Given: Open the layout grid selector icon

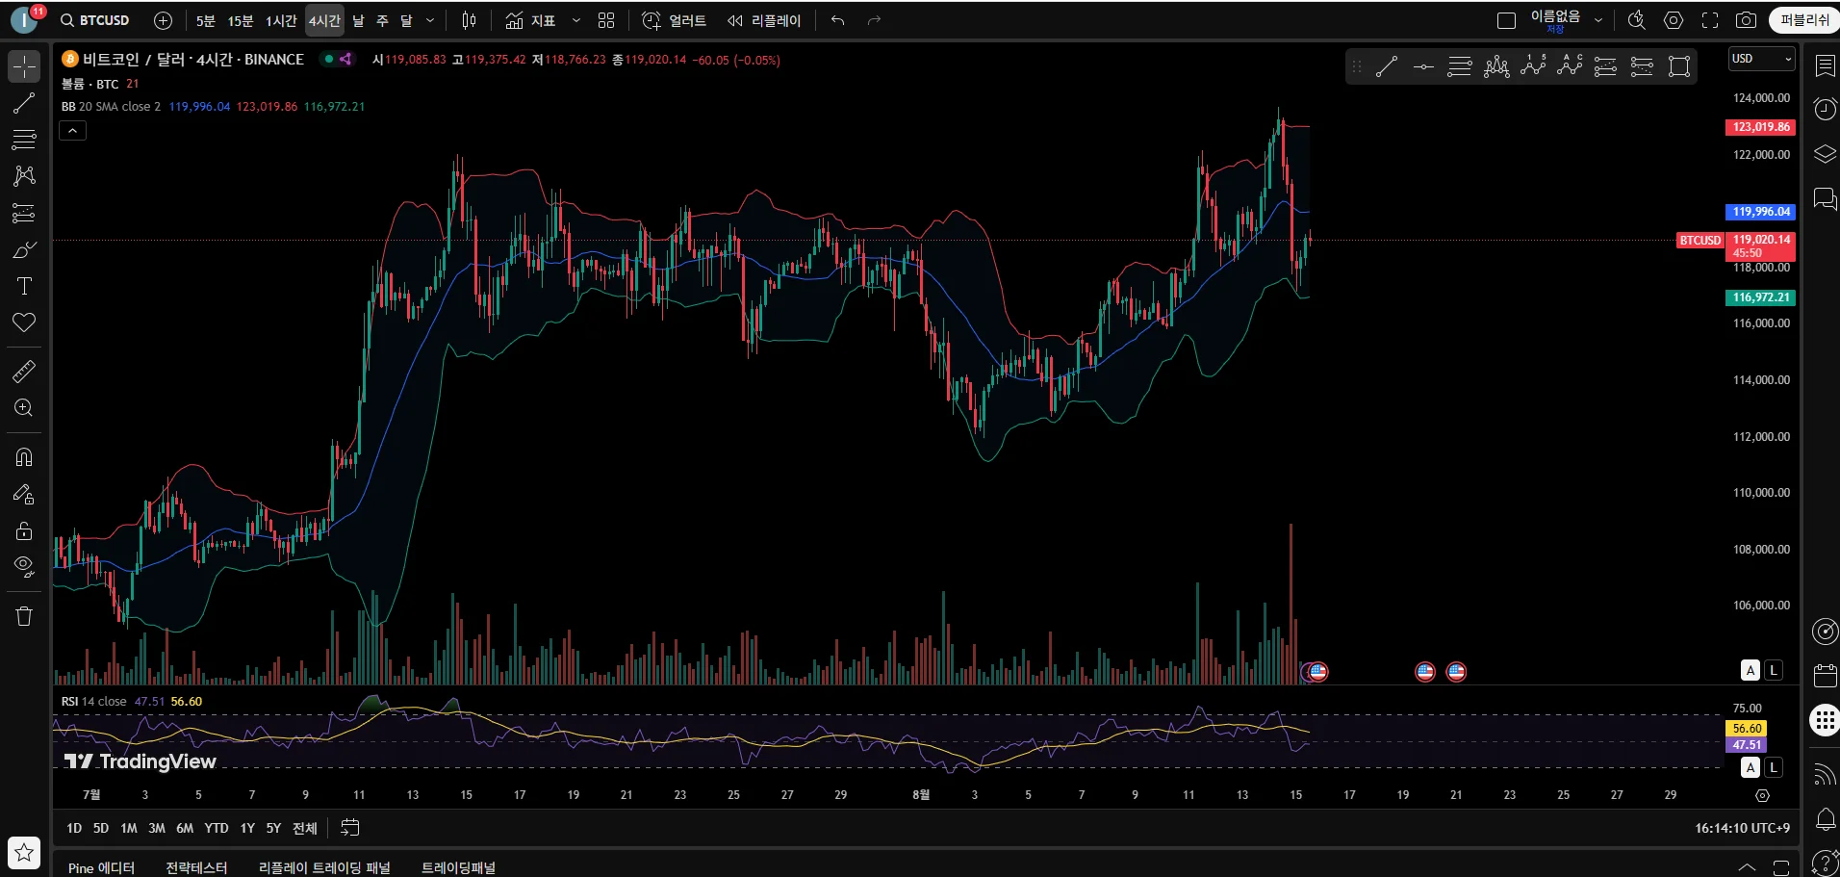Looking at the screenshot, I should point(606,20).
